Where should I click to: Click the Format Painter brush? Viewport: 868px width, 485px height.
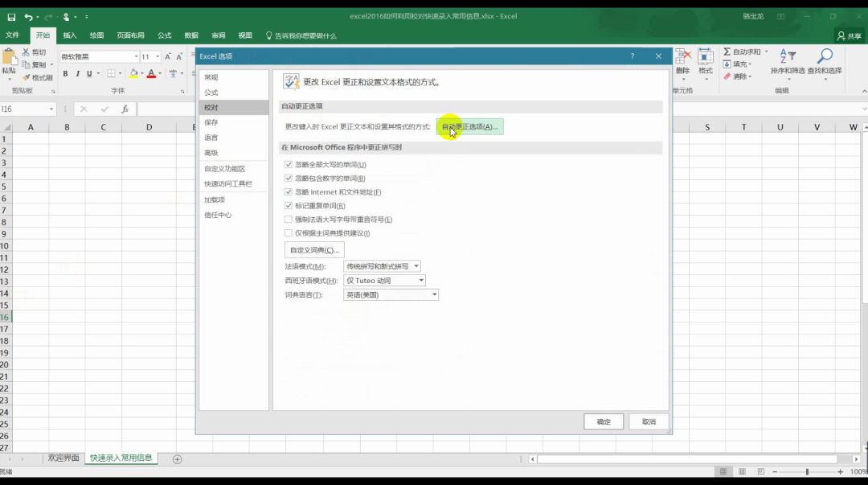tap(37, 77)
